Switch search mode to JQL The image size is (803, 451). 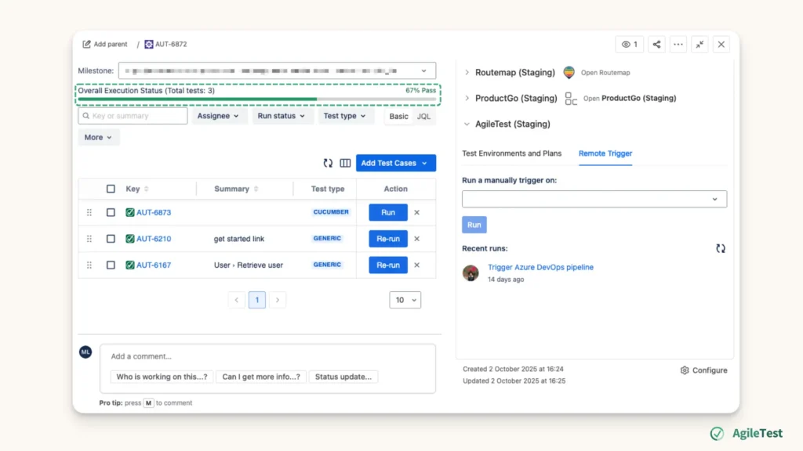(423, 116)
